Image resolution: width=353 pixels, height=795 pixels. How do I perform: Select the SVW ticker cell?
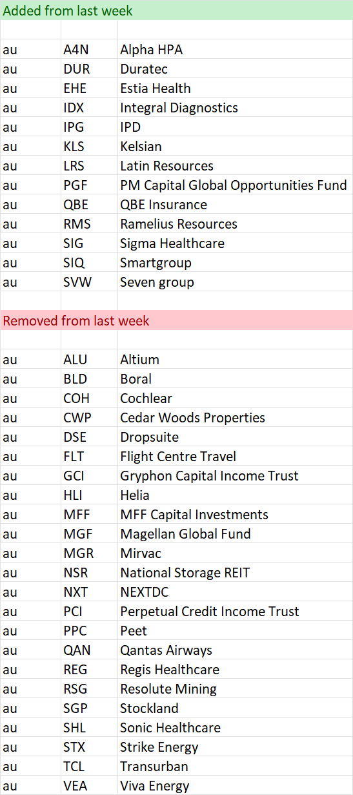point(89,282)
